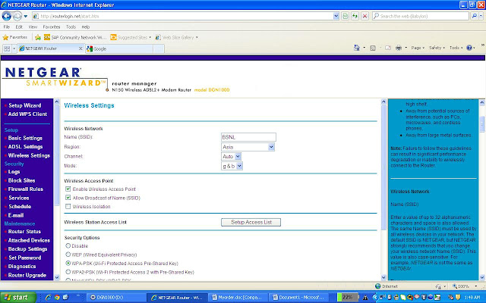The height and width of the screenshot is (303, 486).
Task: Click the Print toolbar icon
Action: [x=399, y=48]
